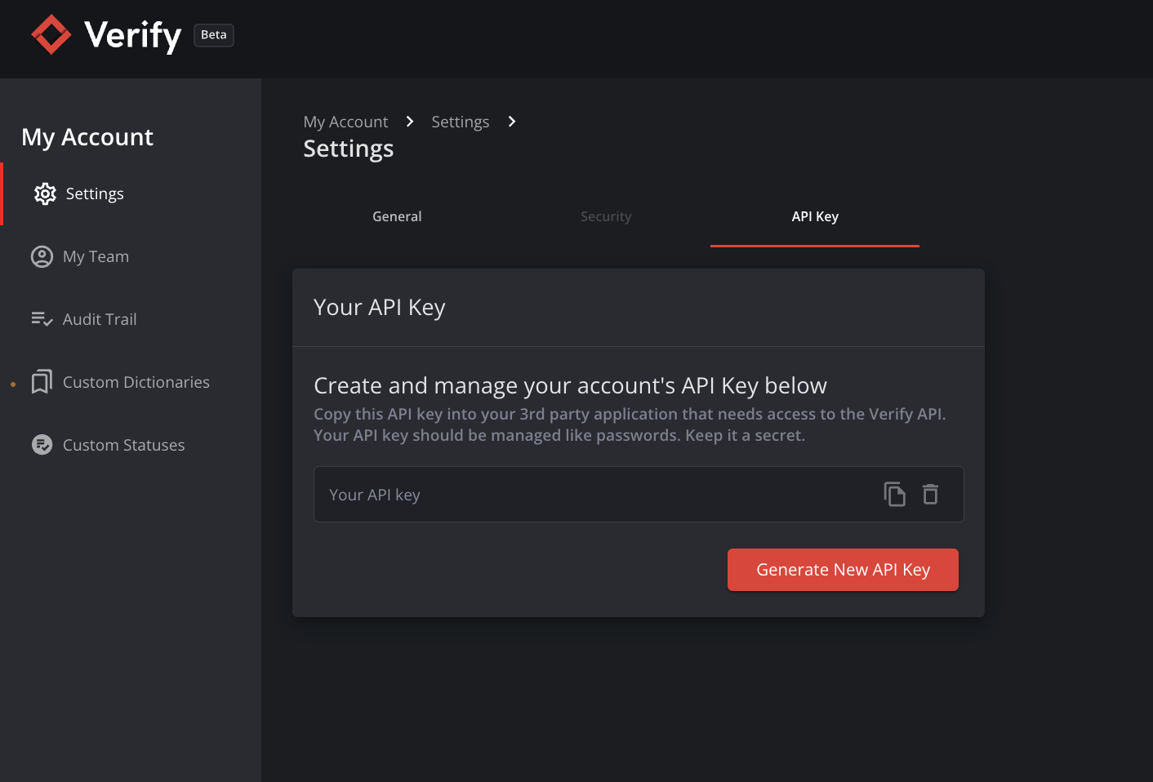The width and height of the screenshot is (1153, 782).
Task: Open the Settings breadcrumb link
Action: point(460,122)
